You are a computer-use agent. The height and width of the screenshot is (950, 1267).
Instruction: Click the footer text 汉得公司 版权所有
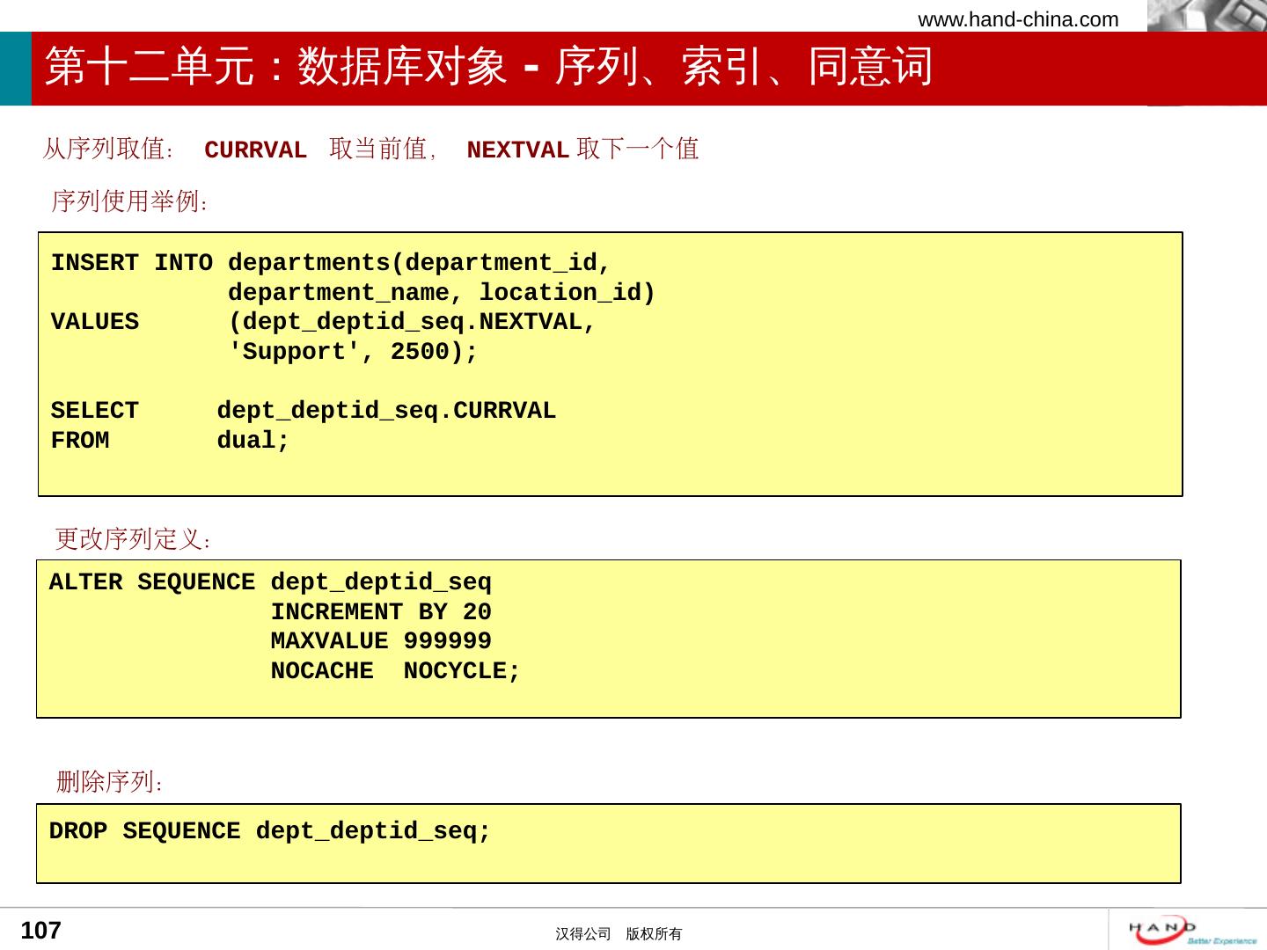pos(619,934)
